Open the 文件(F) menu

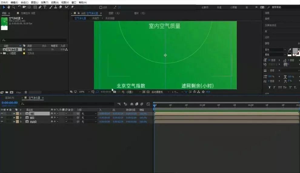(x=5, y=2)
